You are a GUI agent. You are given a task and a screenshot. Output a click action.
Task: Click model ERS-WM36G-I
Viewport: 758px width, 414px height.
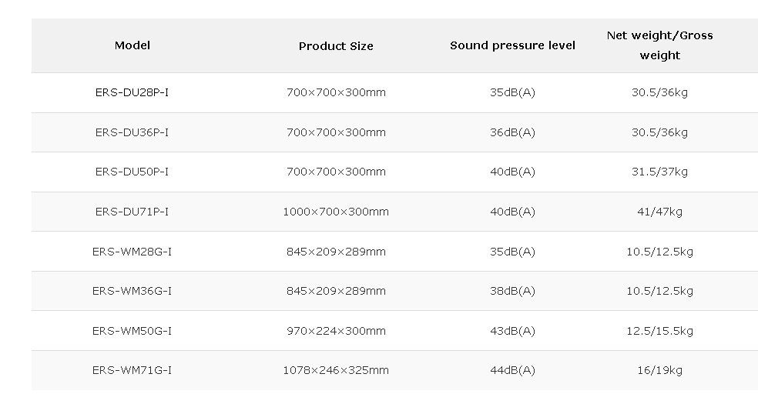[132, 291]
